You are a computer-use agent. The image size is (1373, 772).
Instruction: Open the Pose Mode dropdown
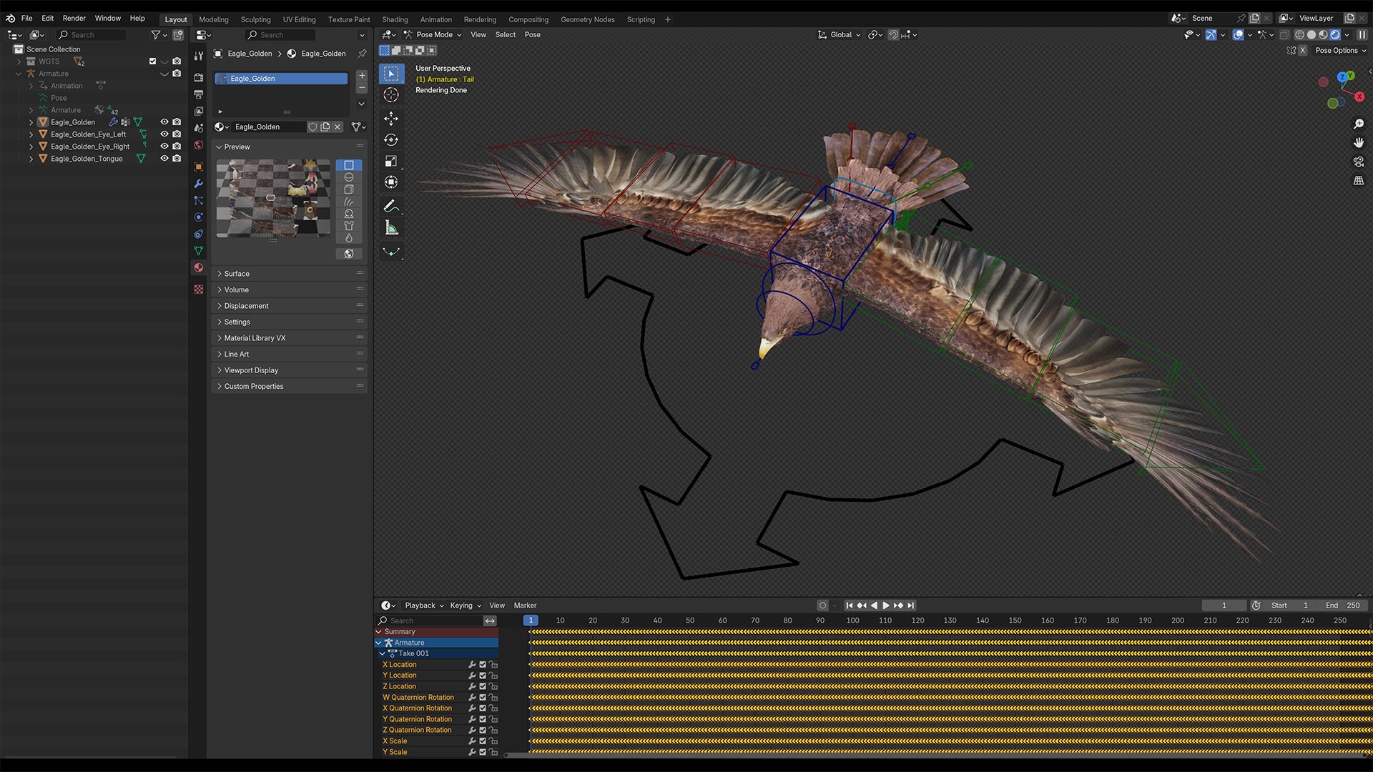pos(433,34)
